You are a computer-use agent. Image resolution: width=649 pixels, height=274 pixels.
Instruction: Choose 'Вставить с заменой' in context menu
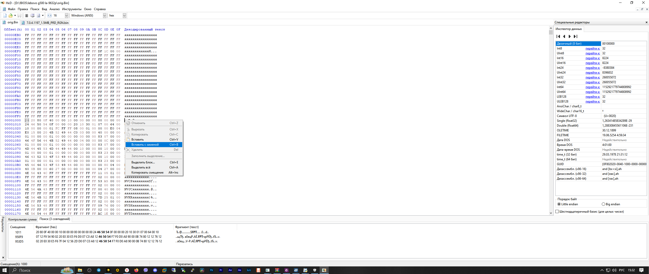click(x=145, y=145)
